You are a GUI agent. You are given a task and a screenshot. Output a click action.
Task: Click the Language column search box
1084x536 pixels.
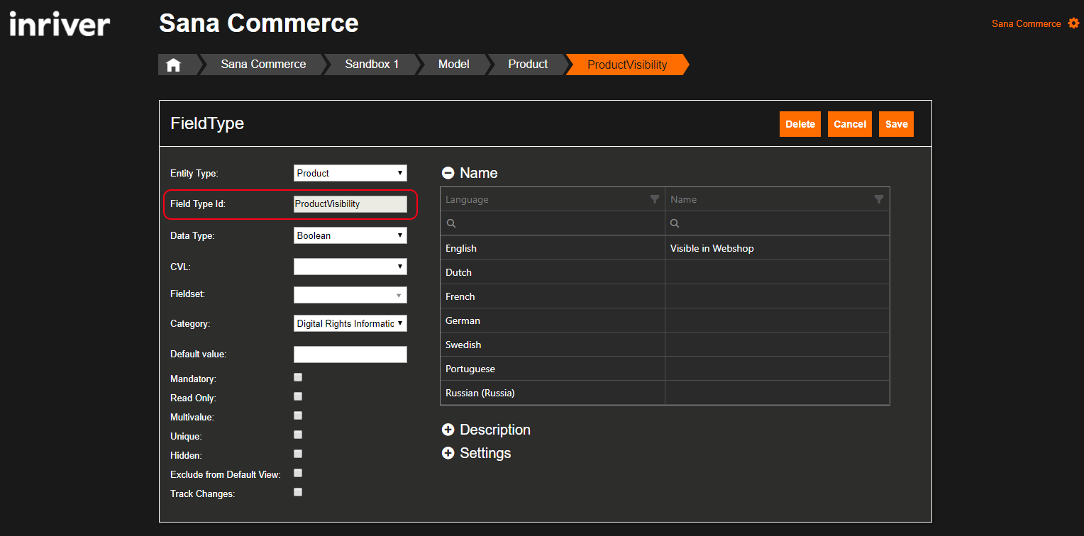pyautogui.click(x=553, y=223)
